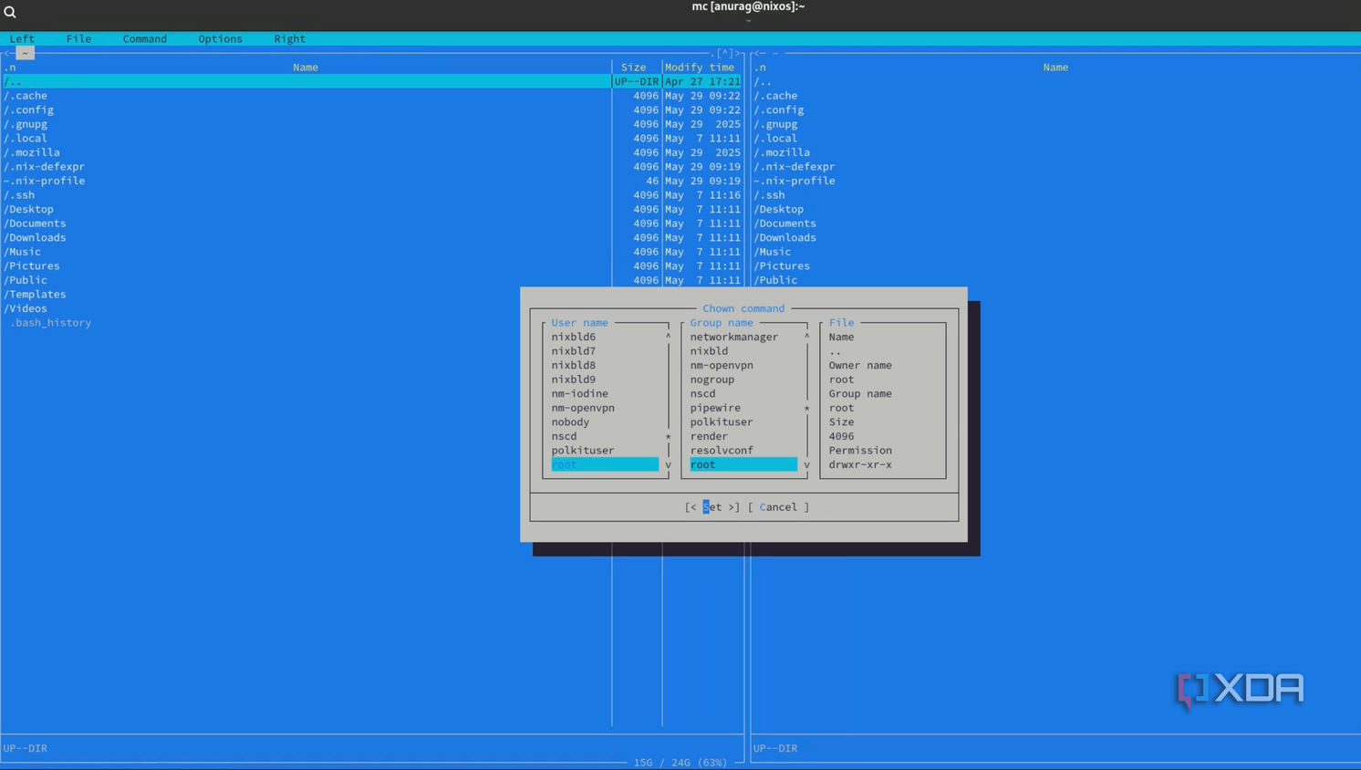Select /.mozilla in the right panel
Image resolution: width=1361 pixels, height=770 pixels.
(782, 152)
